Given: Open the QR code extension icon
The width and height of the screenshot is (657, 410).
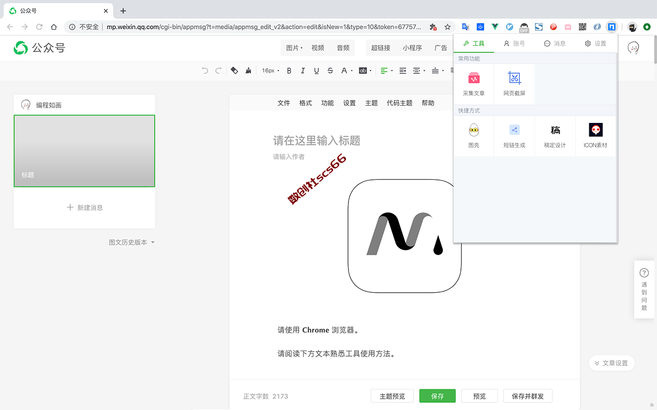Looking at the screenshot, I should point(583,27).
